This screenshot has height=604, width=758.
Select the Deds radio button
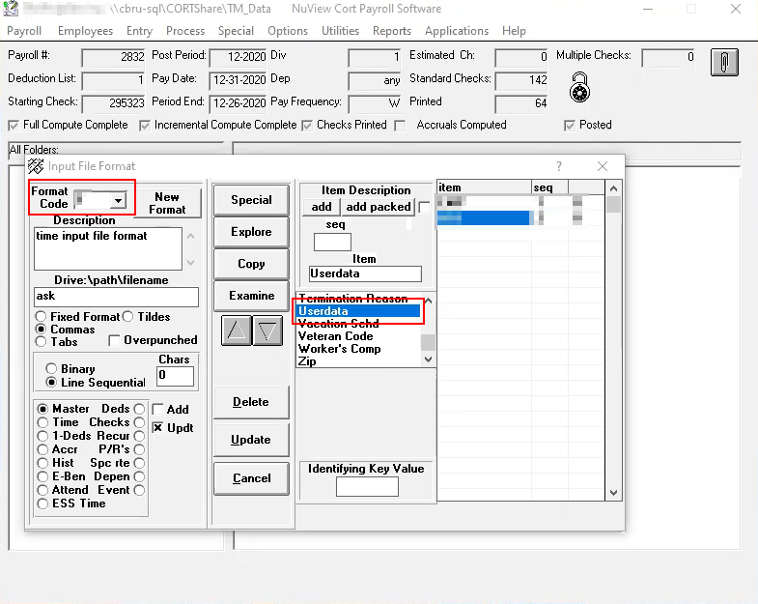(x=139, y=409)
